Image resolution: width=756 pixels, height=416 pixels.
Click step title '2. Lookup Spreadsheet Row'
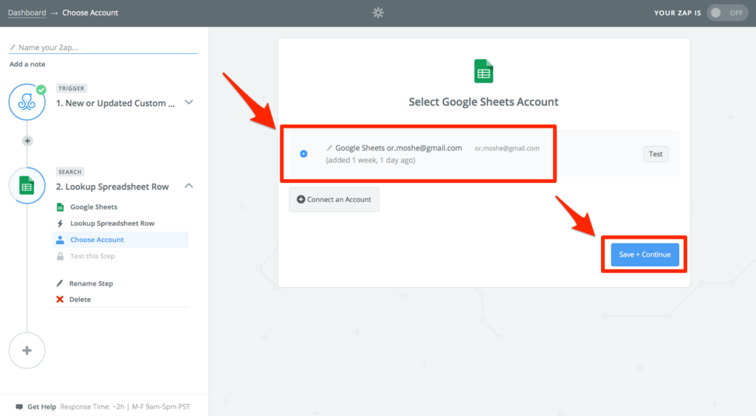[112, 187]
